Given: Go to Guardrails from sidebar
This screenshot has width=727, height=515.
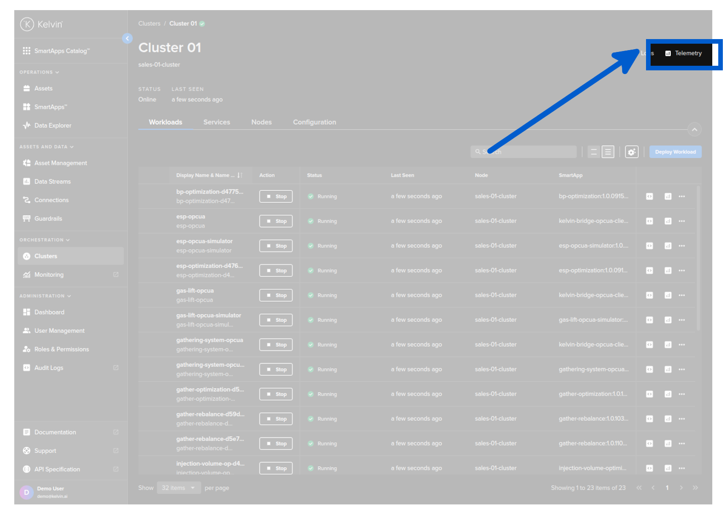Looking at the screenshot, I should click(x=48, y=218).
